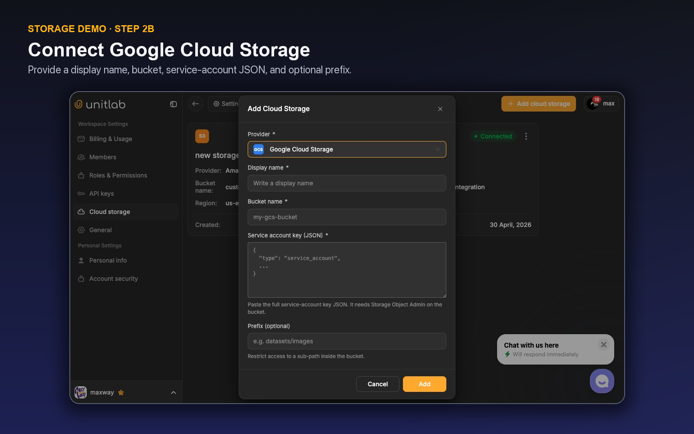Click the General gear icon

click(x=81, y=230)
